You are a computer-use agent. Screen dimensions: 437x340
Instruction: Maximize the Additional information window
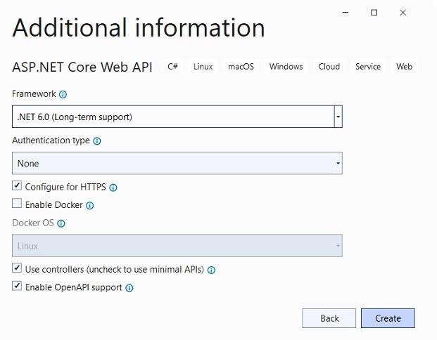point(374,13)
